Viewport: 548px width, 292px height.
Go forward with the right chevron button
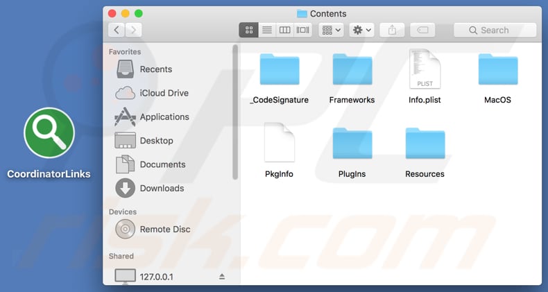[133, 30]
